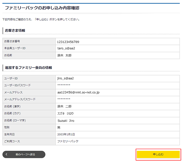182x162 pixels.
Task: Click the ファミリーパック course value
Action: pos(68,141)
